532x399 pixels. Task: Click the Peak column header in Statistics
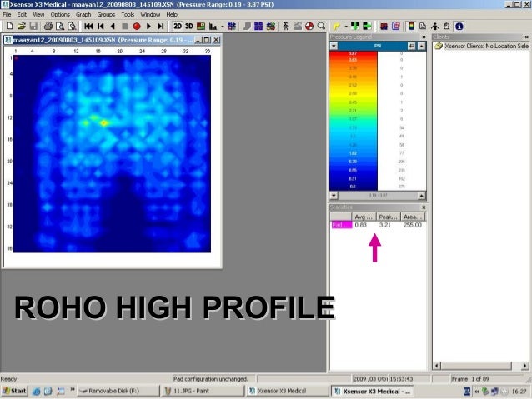click(388, 217)
